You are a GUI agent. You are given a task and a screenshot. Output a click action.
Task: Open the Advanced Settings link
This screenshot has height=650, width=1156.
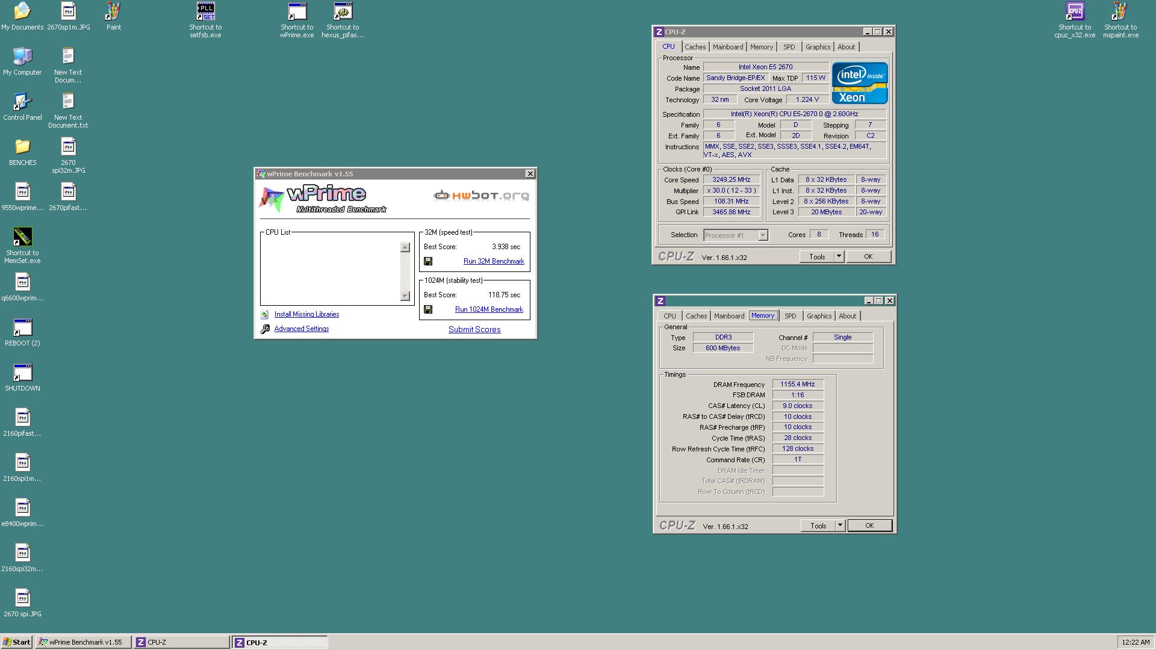coord(302,329)
